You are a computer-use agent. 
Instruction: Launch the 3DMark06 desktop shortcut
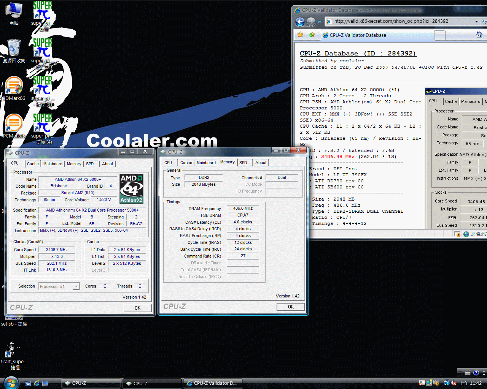(x=14, y=88)
